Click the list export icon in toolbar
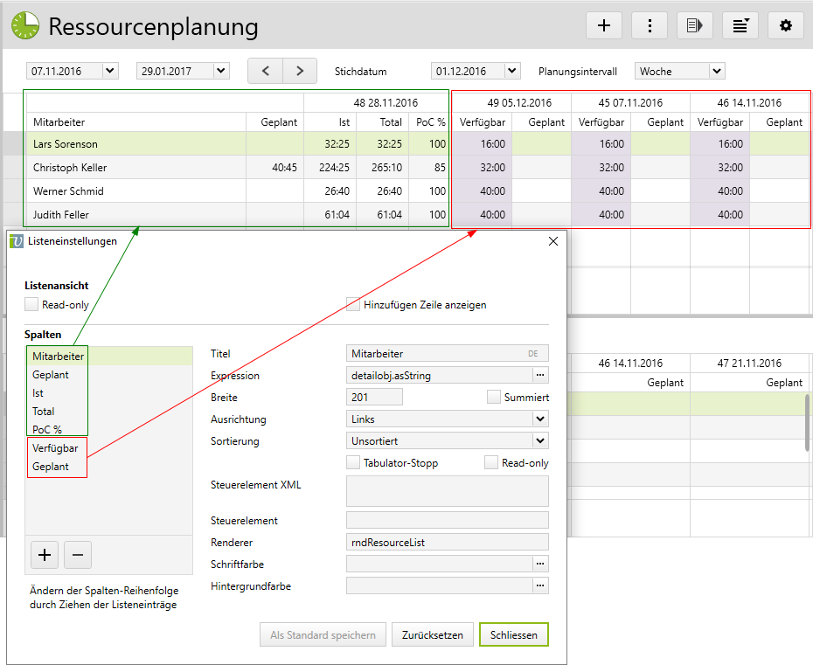 695,25
